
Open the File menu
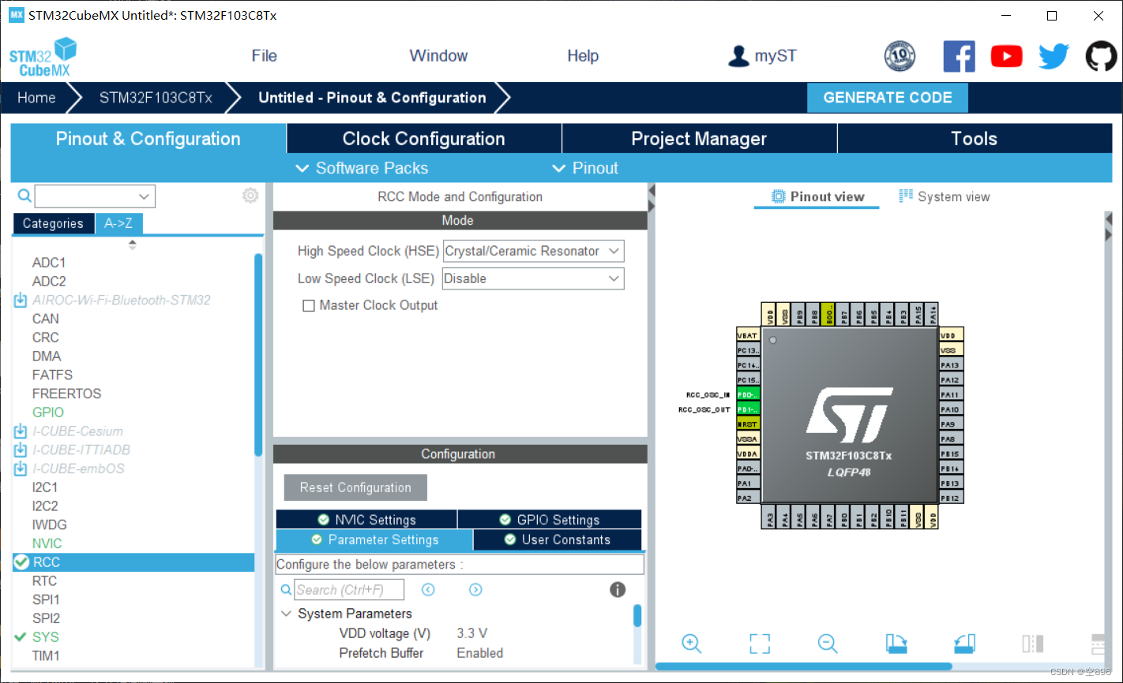pyautogui.click(x=265, y=56)
